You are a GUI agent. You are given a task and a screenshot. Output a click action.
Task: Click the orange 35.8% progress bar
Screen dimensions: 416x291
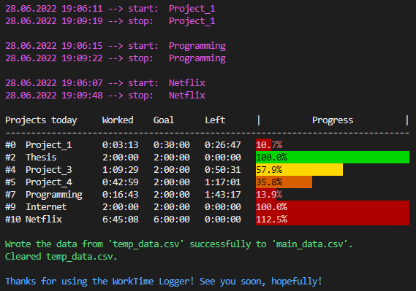click(284, 182)
